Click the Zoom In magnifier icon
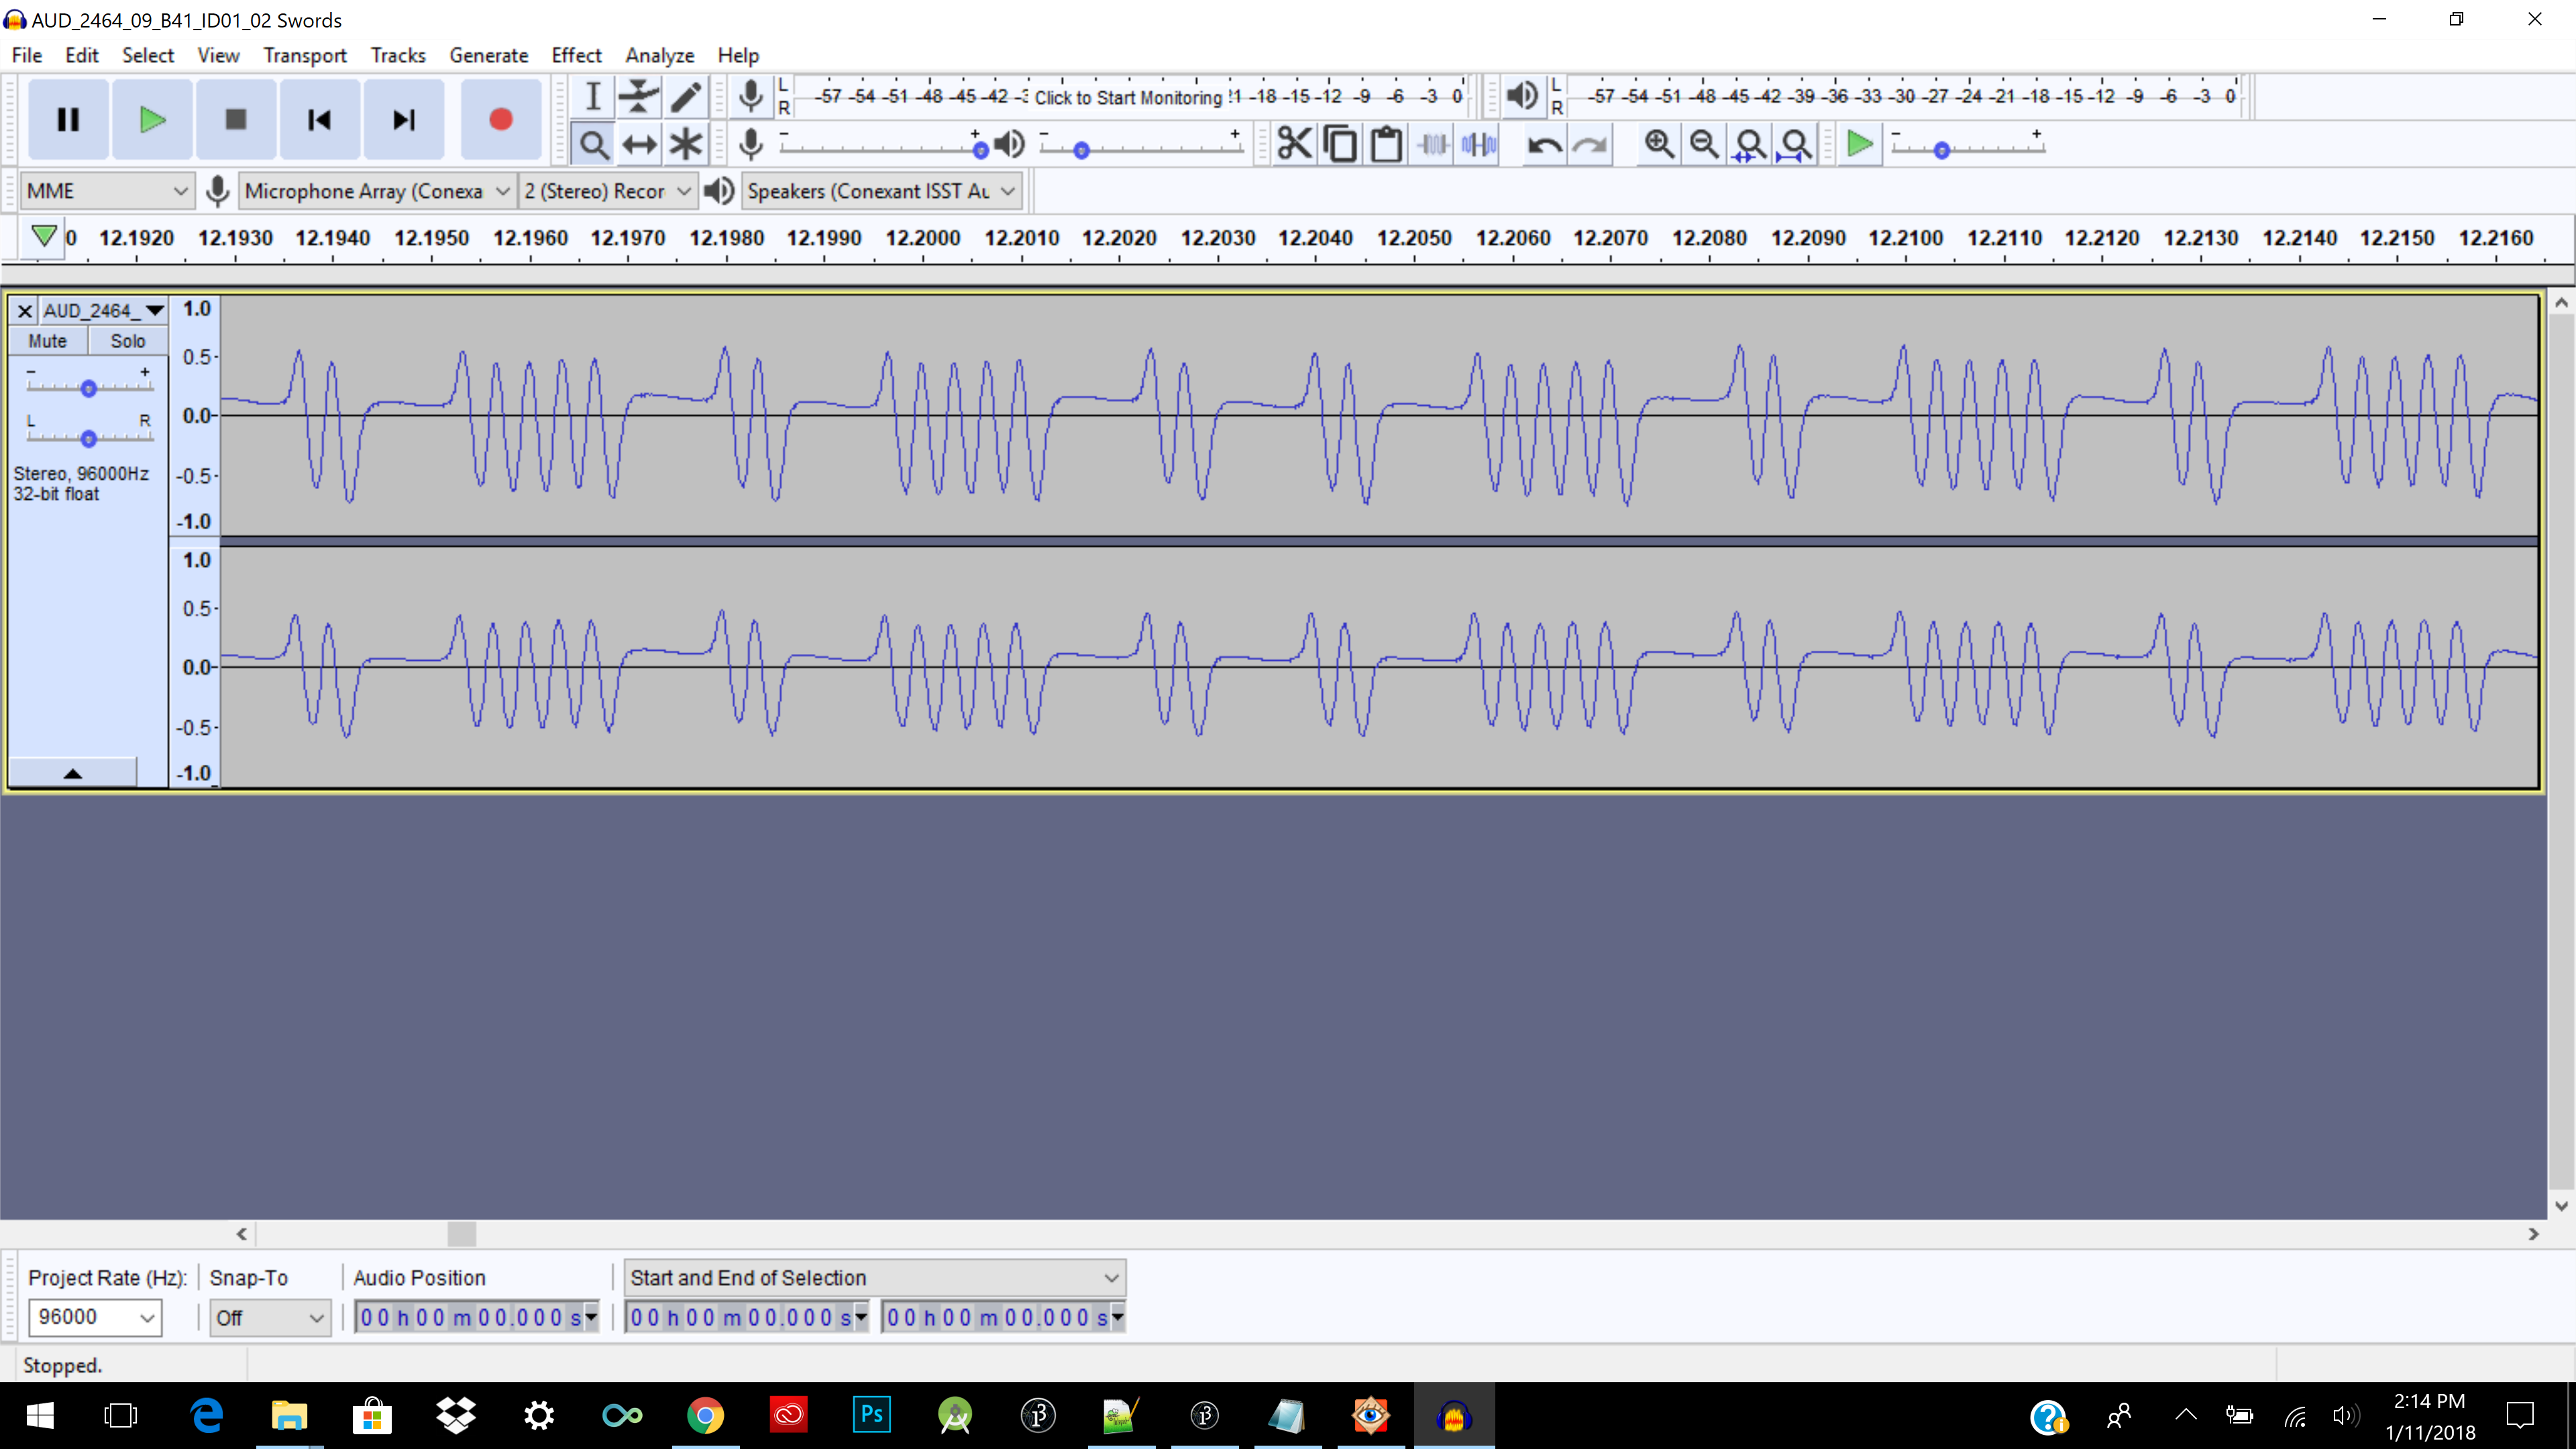 (x=1659, y=145)
